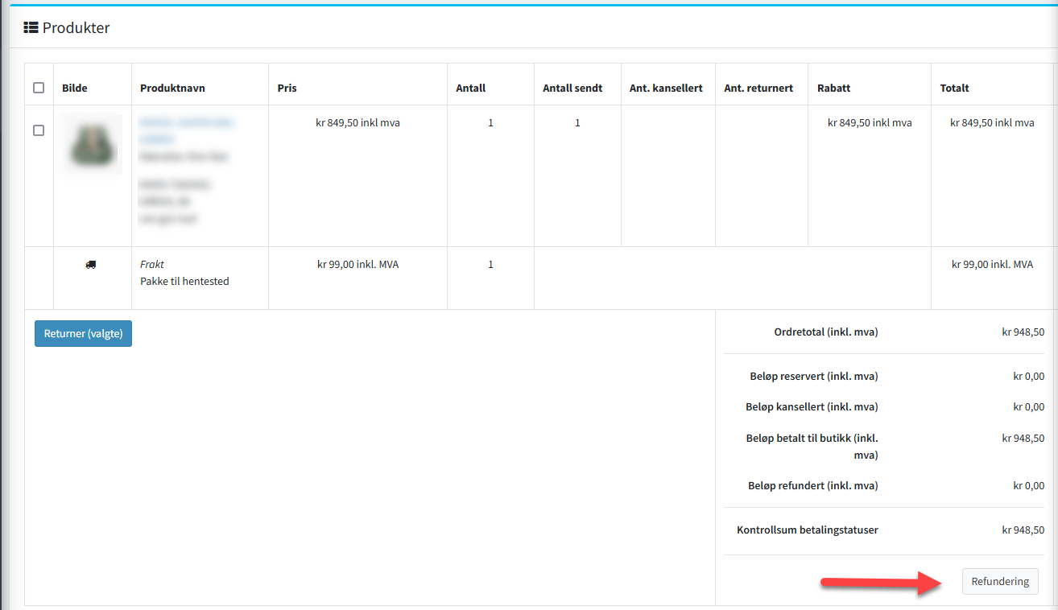Select the Ant. returnert column header
This screenshot has height=610, width=1058.
tap(758, 88)
